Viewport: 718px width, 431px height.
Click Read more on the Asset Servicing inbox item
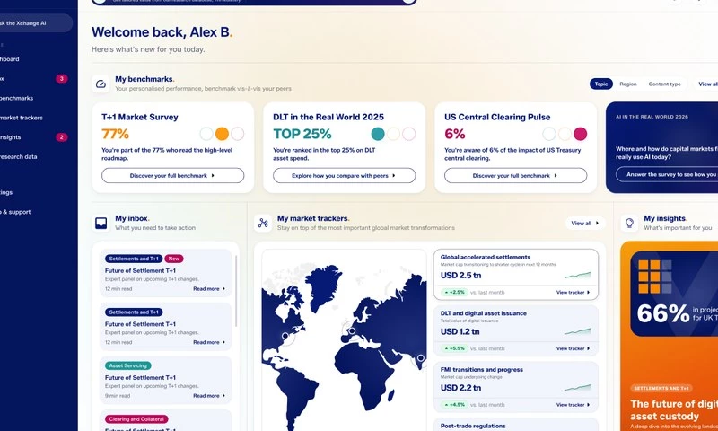(209, 396)
